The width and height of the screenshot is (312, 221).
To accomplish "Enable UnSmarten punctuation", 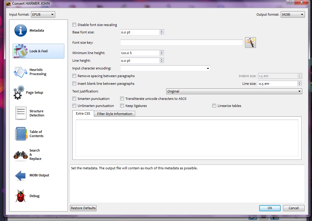I will tap(74, 106).
